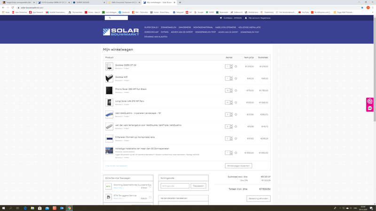Open File Explorer from taskbar
Viewport: 376px width, 211px height.
tap(32, 208)
